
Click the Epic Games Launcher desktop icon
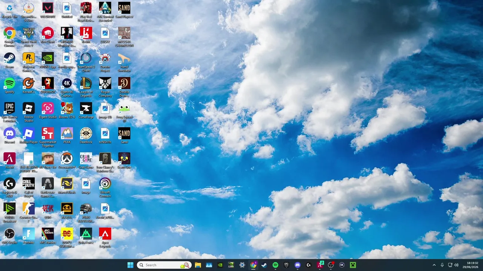[9, 113]
